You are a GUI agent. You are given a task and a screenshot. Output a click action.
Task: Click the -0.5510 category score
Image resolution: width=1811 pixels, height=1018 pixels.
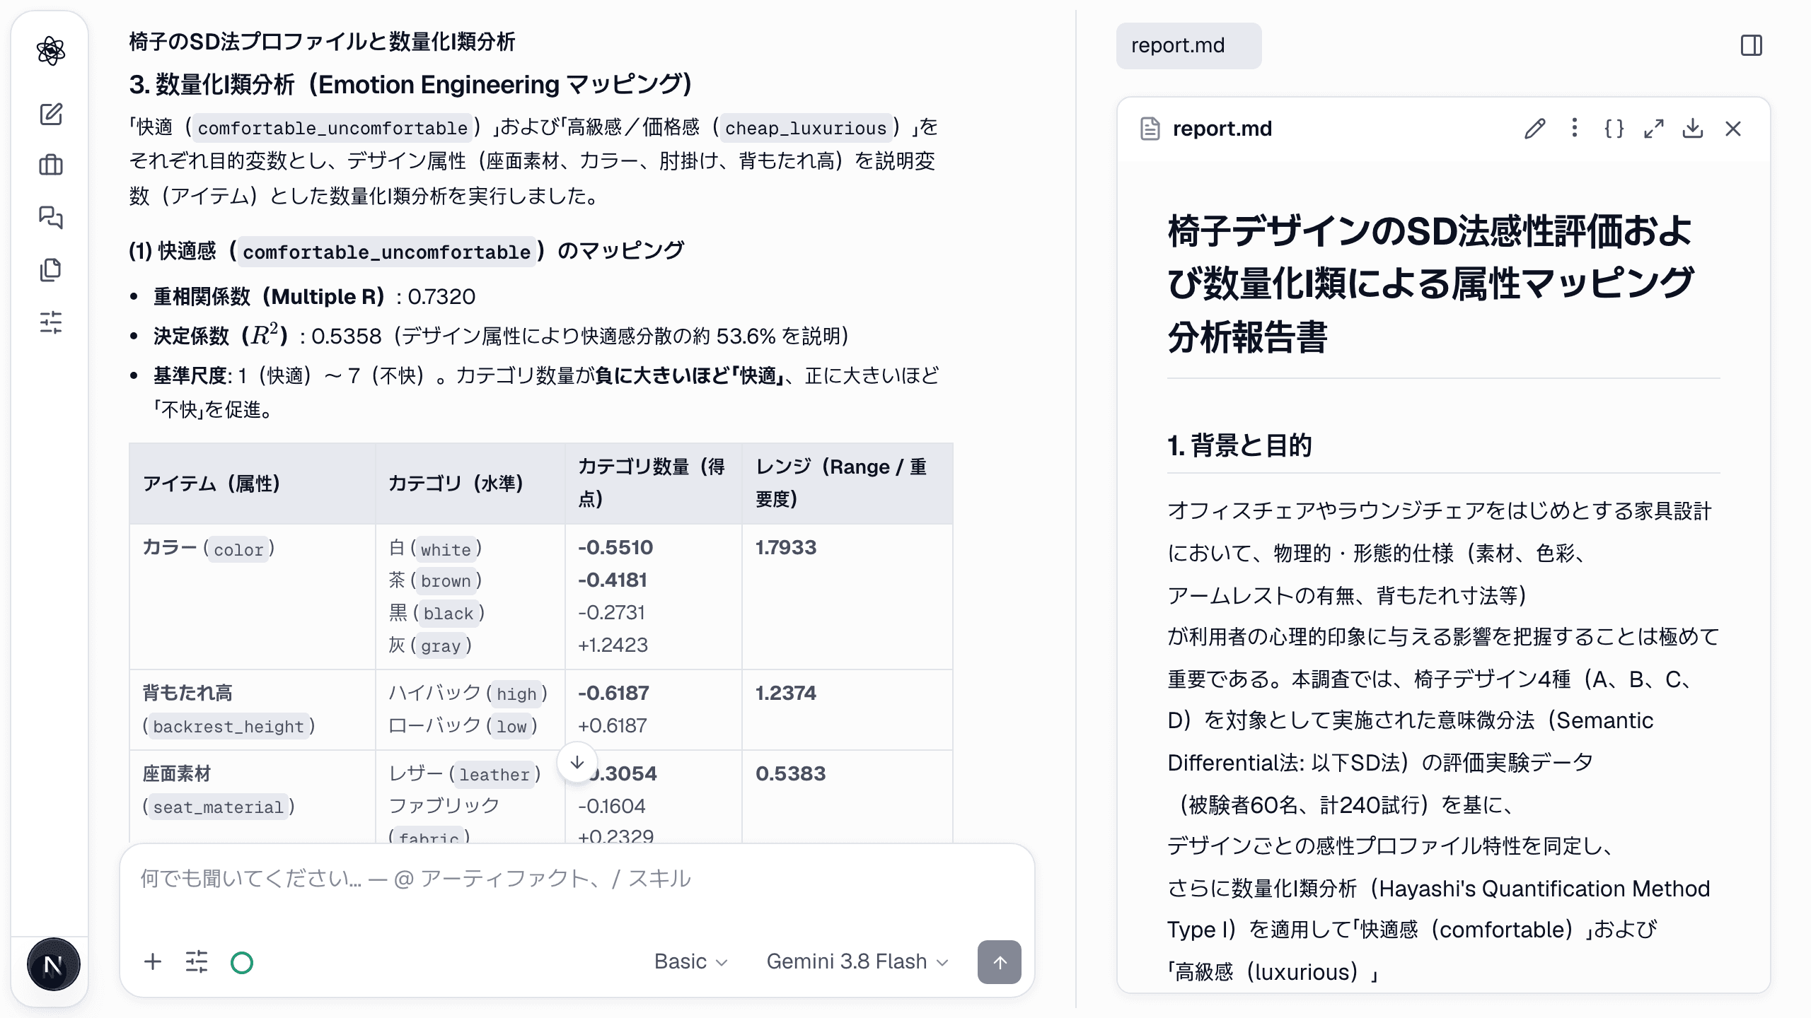[615, 547]
